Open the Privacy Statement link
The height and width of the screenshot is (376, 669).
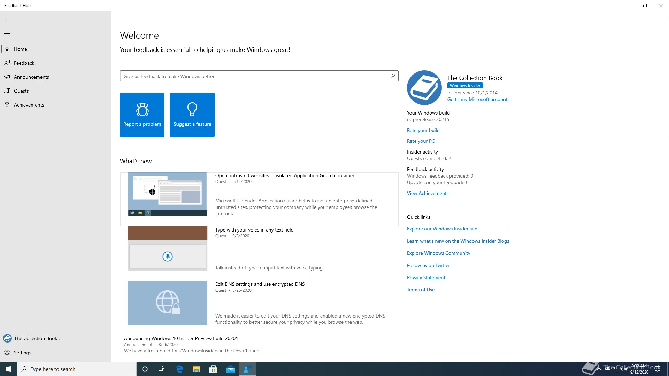point(426,277)
